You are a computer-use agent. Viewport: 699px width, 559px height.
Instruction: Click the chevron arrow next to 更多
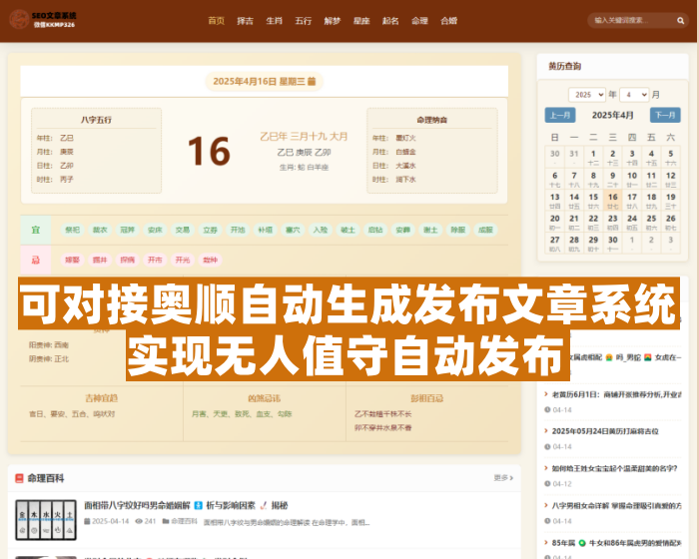[511, 478]
